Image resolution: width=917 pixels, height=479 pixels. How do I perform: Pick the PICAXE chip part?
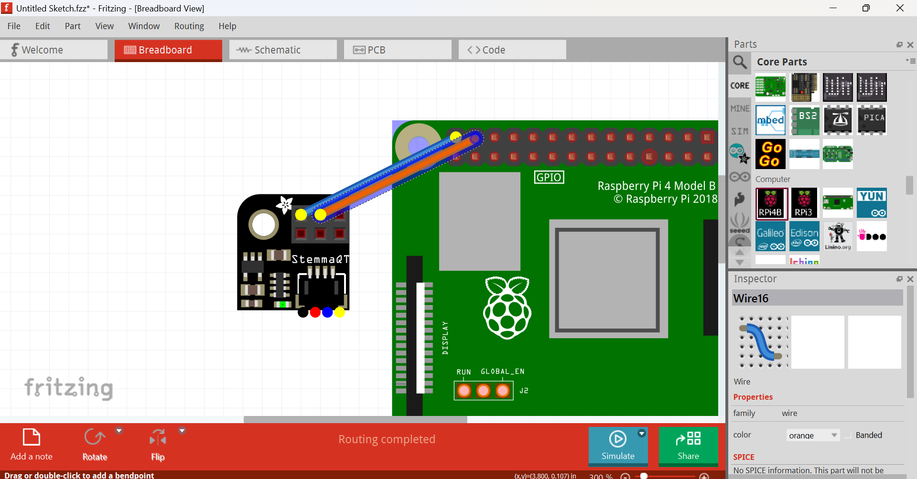(872, 120)
